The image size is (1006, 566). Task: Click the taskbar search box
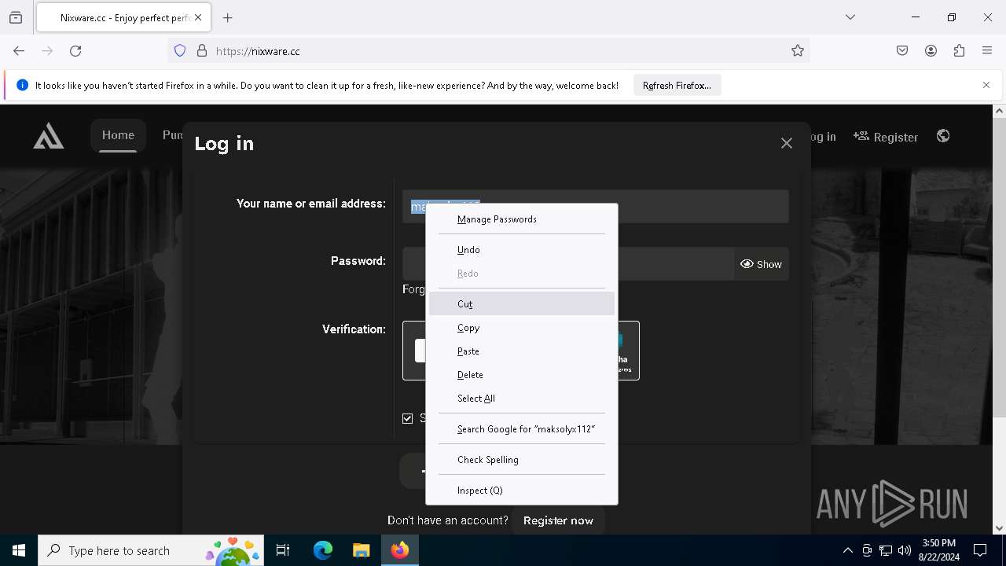click(x=151, y=550)
